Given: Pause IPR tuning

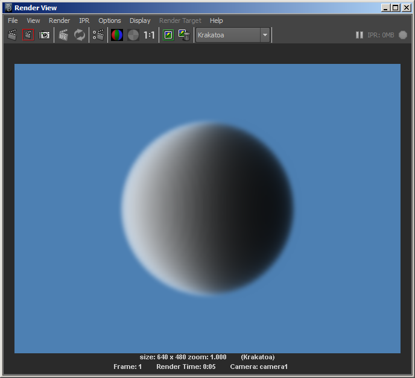Looking at the screenshot, I should pyautogui.click(x=360, y=35).
